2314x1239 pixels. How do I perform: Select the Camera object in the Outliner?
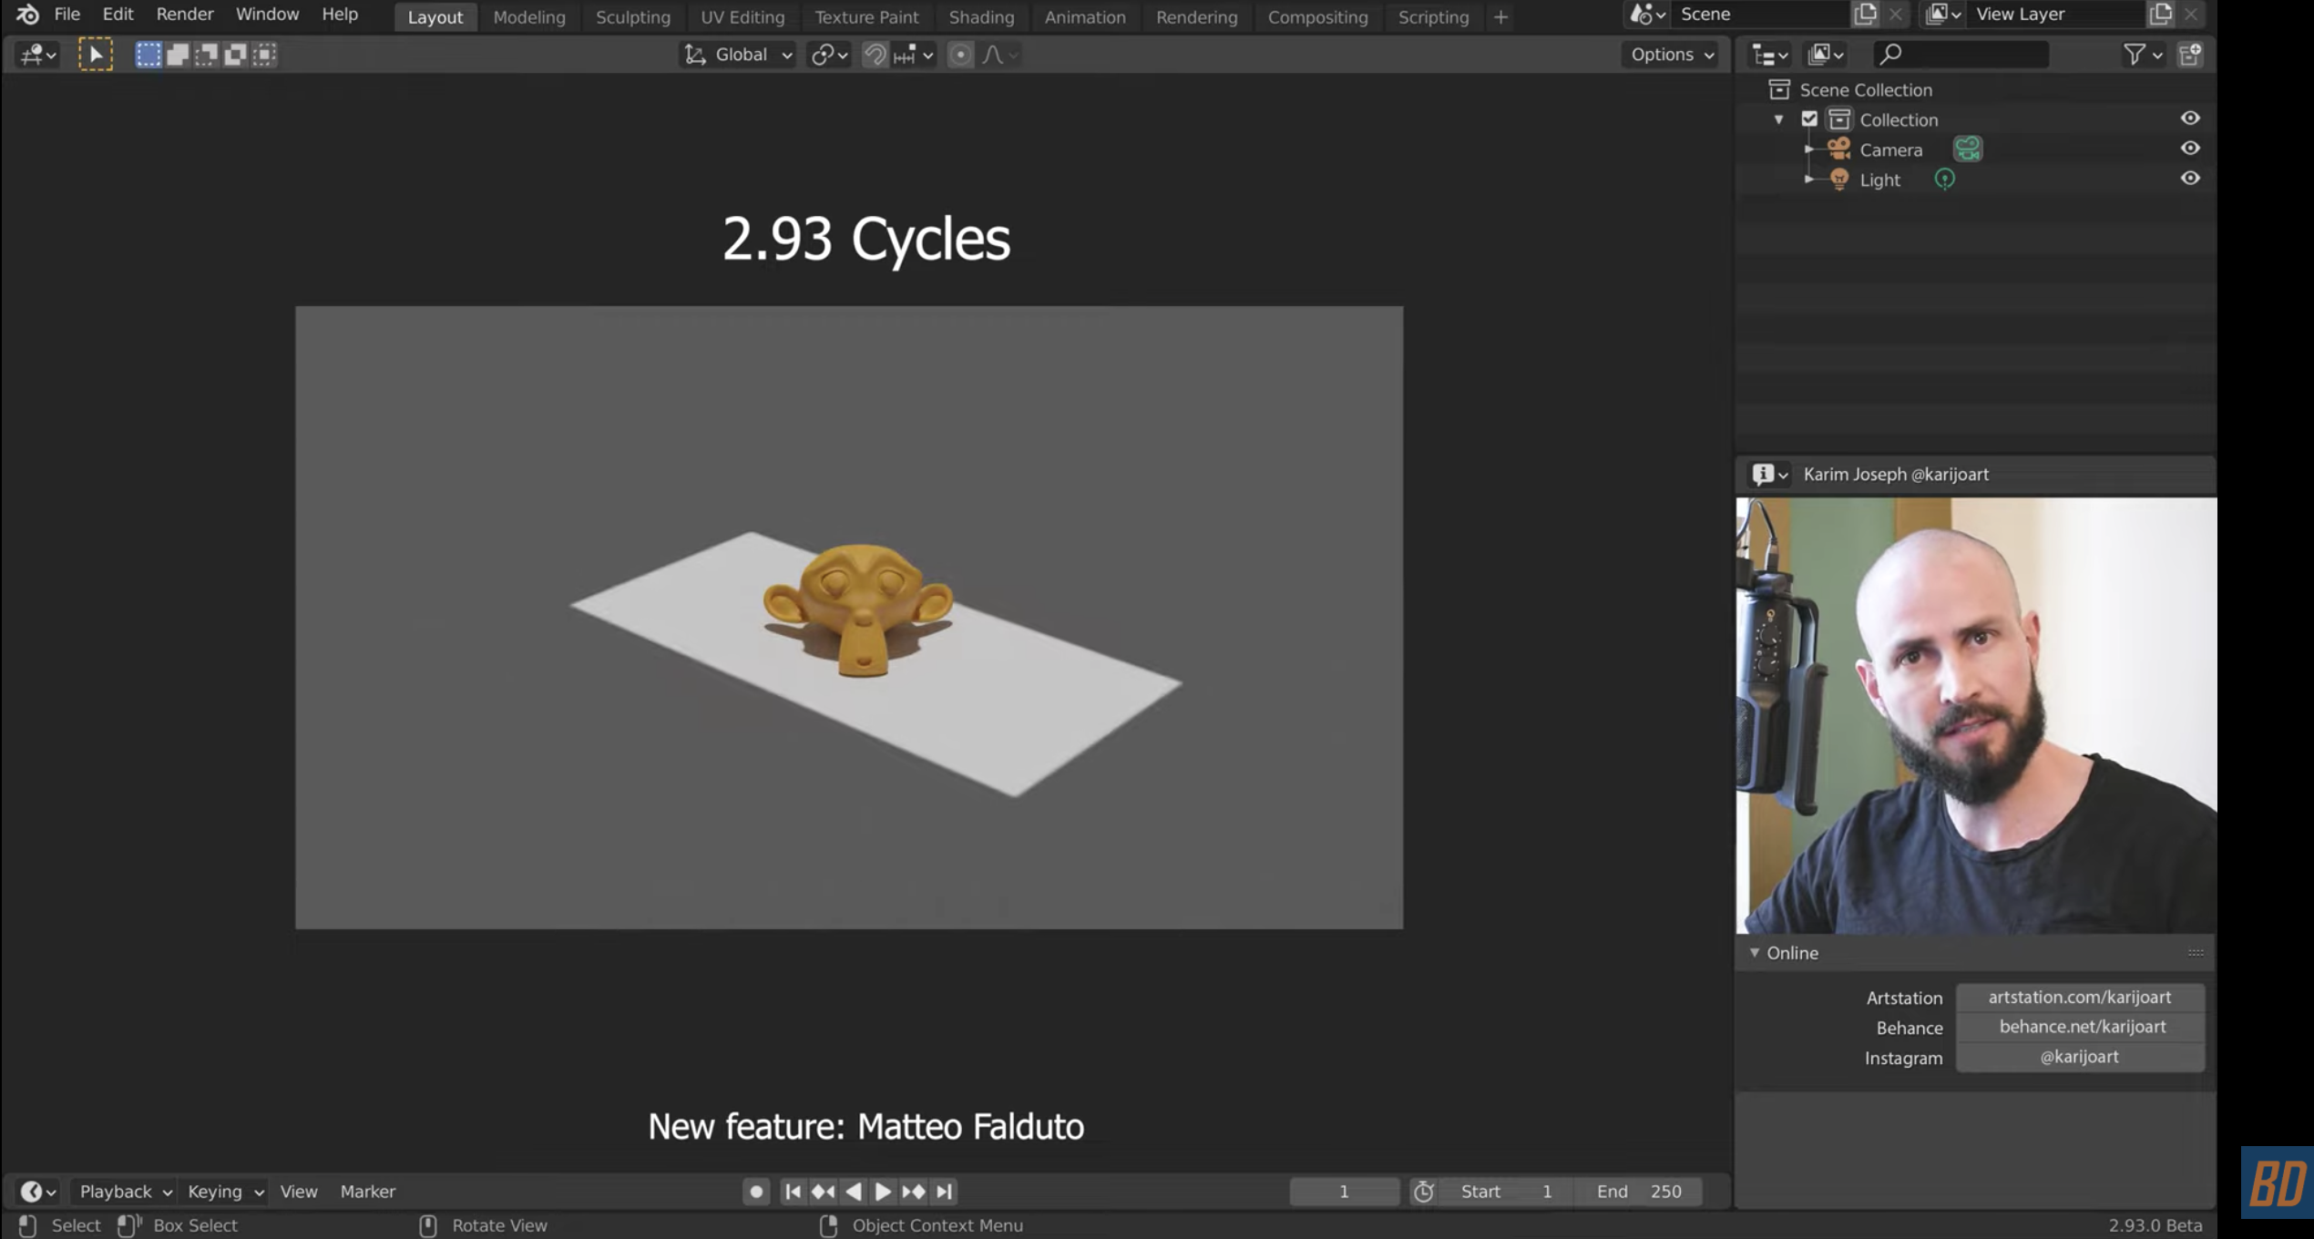pos(1890,150)
